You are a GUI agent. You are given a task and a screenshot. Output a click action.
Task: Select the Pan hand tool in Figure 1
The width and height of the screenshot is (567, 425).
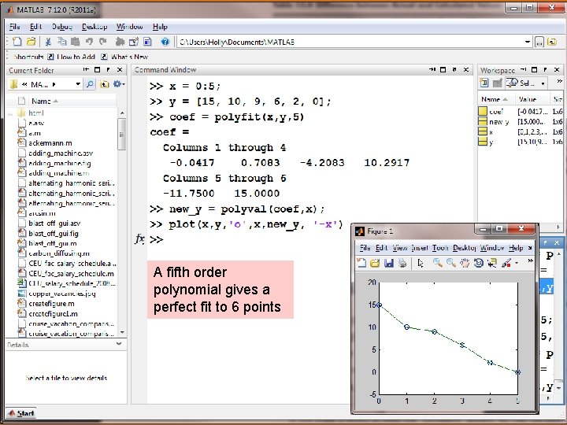[x=465, y=263]
